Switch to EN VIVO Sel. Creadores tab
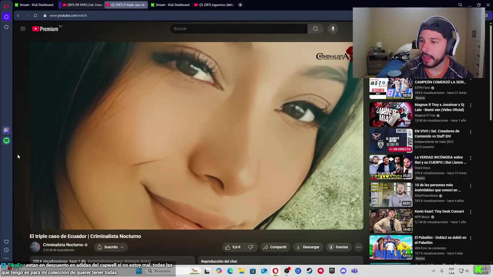 (x=81, y=5)
